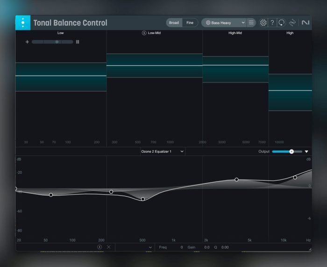
Task: Solo the Low-Mid band
Action: [x=144, y=33]
